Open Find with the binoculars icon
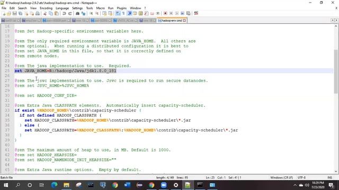 click(78, 13)
